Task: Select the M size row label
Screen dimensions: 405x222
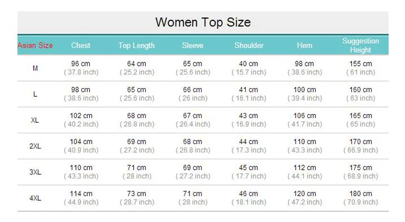Action: 35,68
